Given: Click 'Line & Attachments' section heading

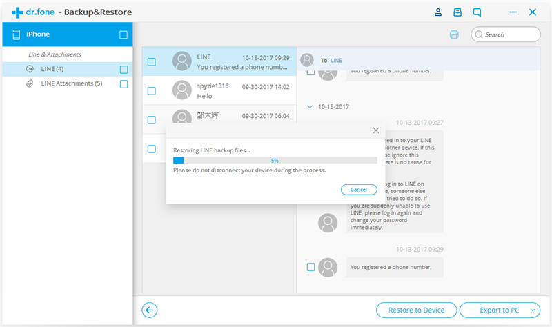Looking at the screenshot, I should 55,54.
